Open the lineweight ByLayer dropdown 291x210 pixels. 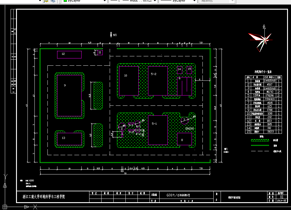(x=178, y=1)
